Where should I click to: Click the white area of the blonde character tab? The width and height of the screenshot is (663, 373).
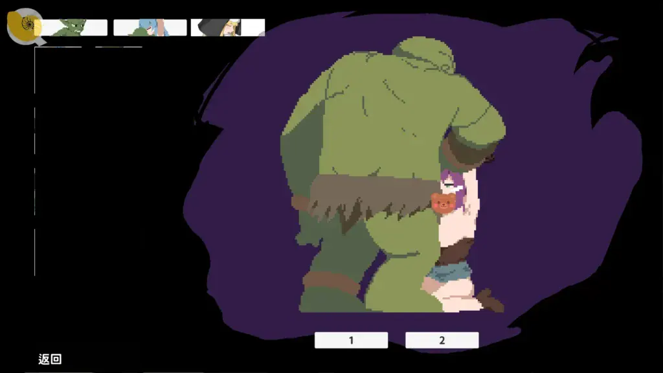253,27
